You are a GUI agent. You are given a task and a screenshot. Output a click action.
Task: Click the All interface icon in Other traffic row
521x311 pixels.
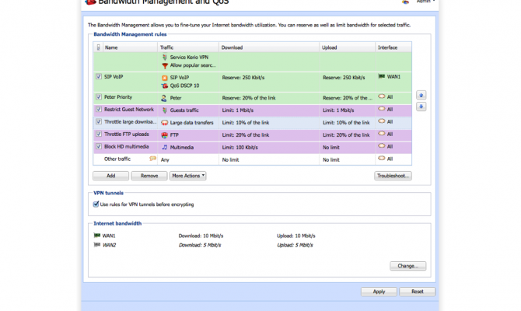click(x=382, y=159)
